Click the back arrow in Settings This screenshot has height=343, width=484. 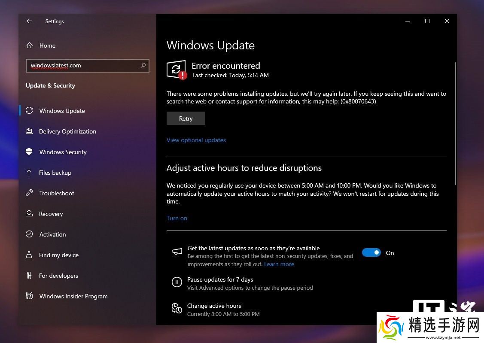[x=29, y=21]
